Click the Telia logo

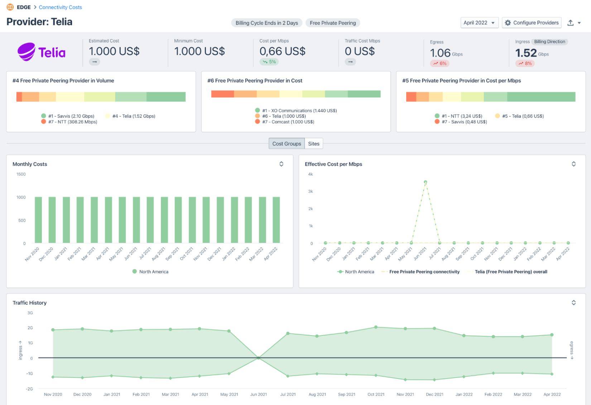point(42,52)
